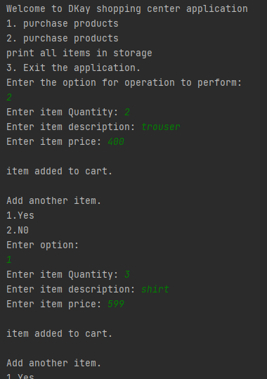Click "3. Exit the application." line
The width and height of the screenshot is (267, 379).
click(74, 68)
